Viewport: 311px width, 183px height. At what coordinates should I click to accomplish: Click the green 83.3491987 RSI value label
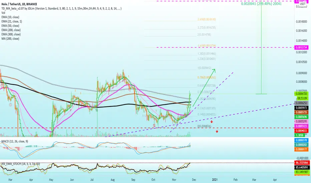pos(301,172)
